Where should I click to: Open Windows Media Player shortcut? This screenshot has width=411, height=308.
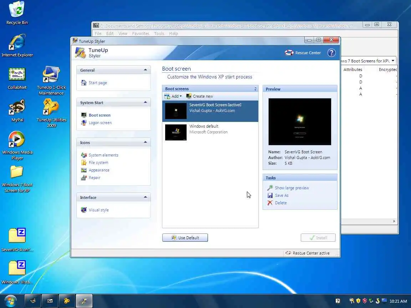coord(17,145)
